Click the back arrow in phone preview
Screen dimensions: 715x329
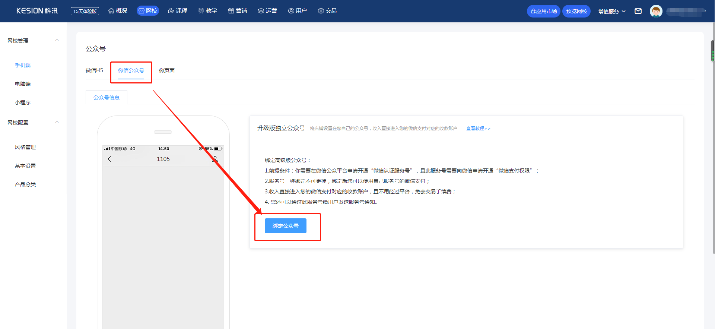click(x=109, y=159)
